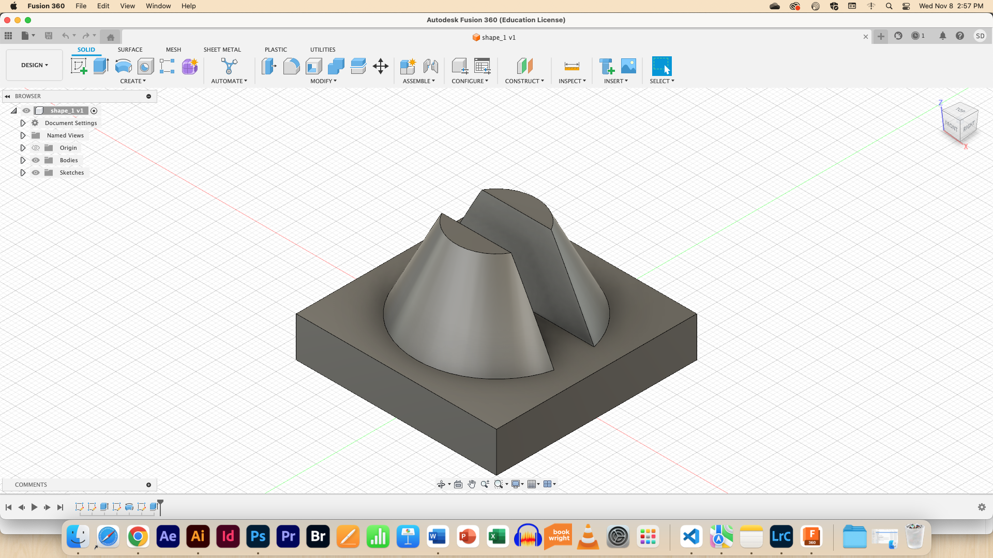Select the Create Form tool
This screenshot has height=558, width=993.
[x=190, y=66]
